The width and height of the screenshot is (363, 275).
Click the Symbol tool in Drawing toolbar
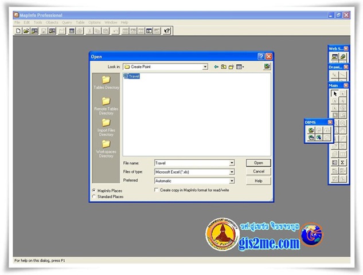click(334, 75)
